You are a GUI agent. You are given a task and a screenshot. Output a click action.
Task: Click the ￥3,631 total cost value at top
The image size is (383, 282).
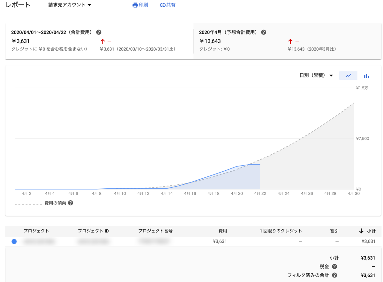pos(20,41)
